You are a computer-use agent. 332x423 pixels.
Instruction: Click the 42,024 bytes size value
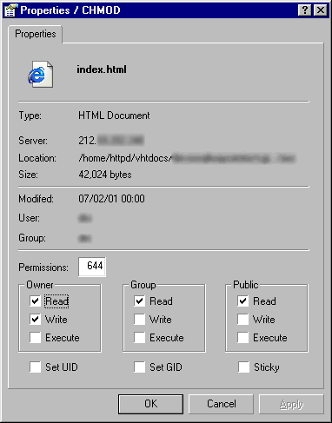(105, 175)
